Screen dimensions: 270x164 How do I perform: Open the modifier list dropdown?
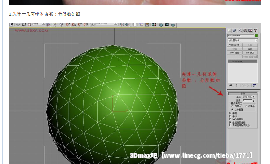point(243,40)
